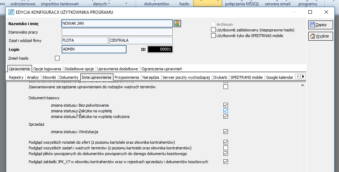The height and width of the screenshot is (172, 339).
Task: Click the FLOTA department field
Action: pyautogui.click(x=85, y=40)
